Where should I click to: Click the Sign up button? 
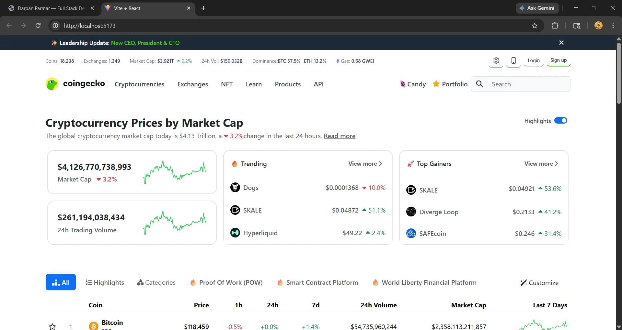[x=559, y=60]
